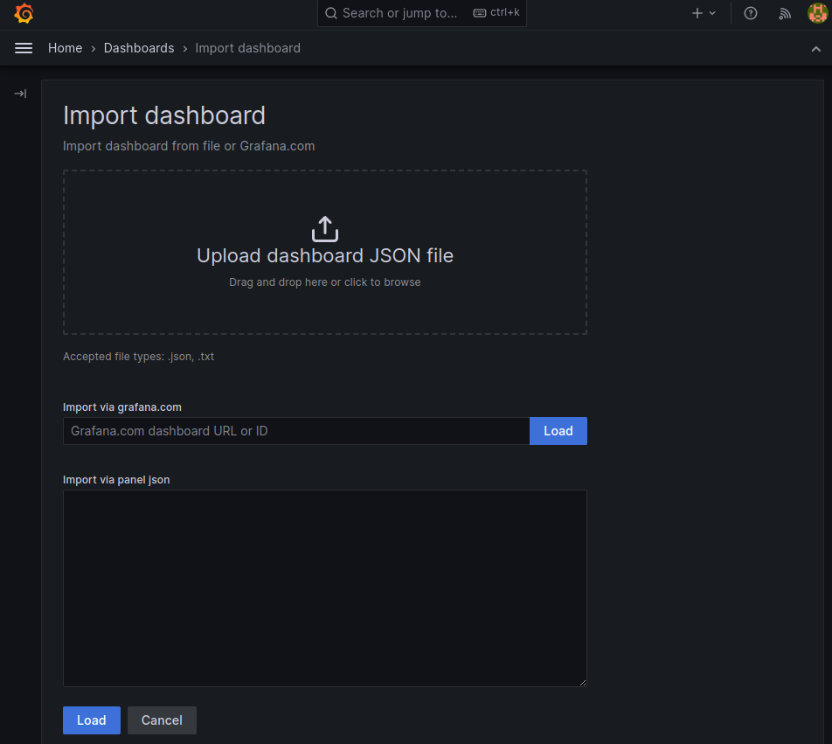Viewport: 832px width, 744px height.
Task: Collapse the top bar using chevron
Action: coord(816,49)
